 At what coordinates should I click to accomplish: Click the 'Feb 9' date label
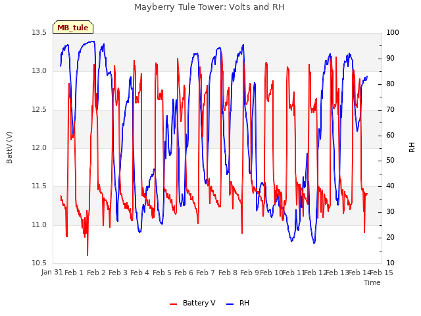(x=249, y=273)
